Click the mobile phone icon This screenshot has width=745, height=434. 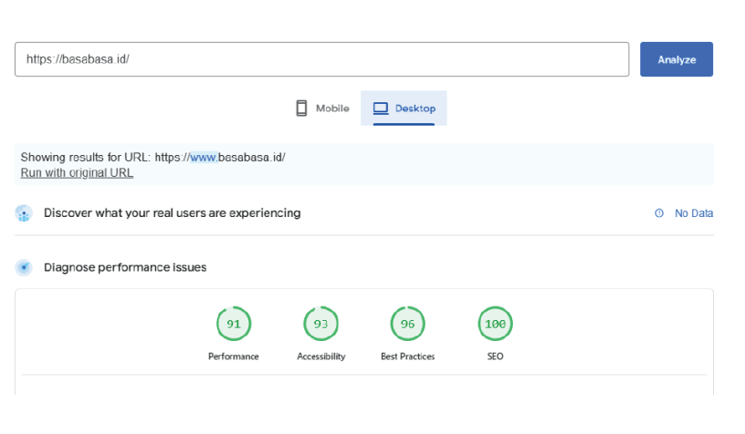[301, 108]
